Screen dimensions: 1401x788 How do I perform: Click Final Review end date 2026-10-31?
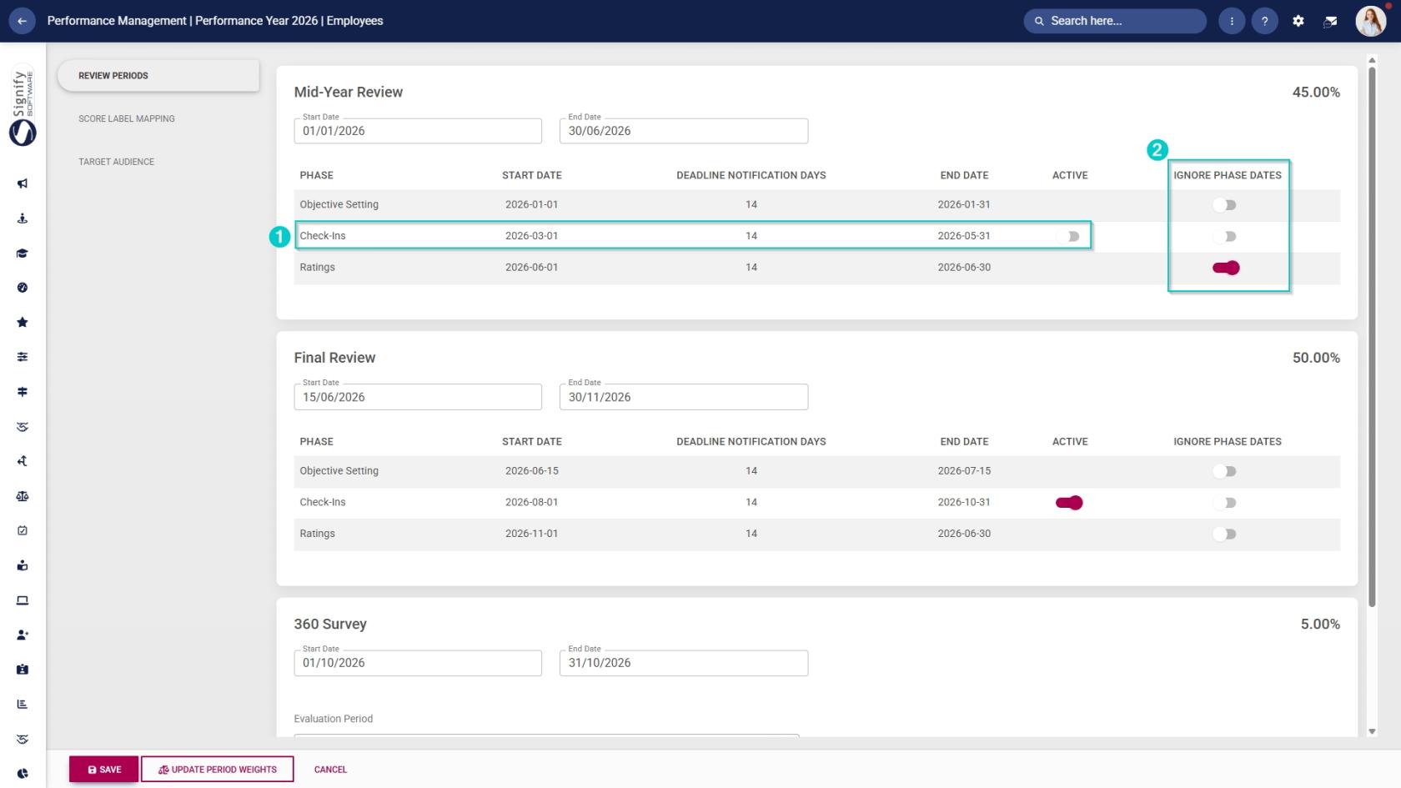click(964, 502)
